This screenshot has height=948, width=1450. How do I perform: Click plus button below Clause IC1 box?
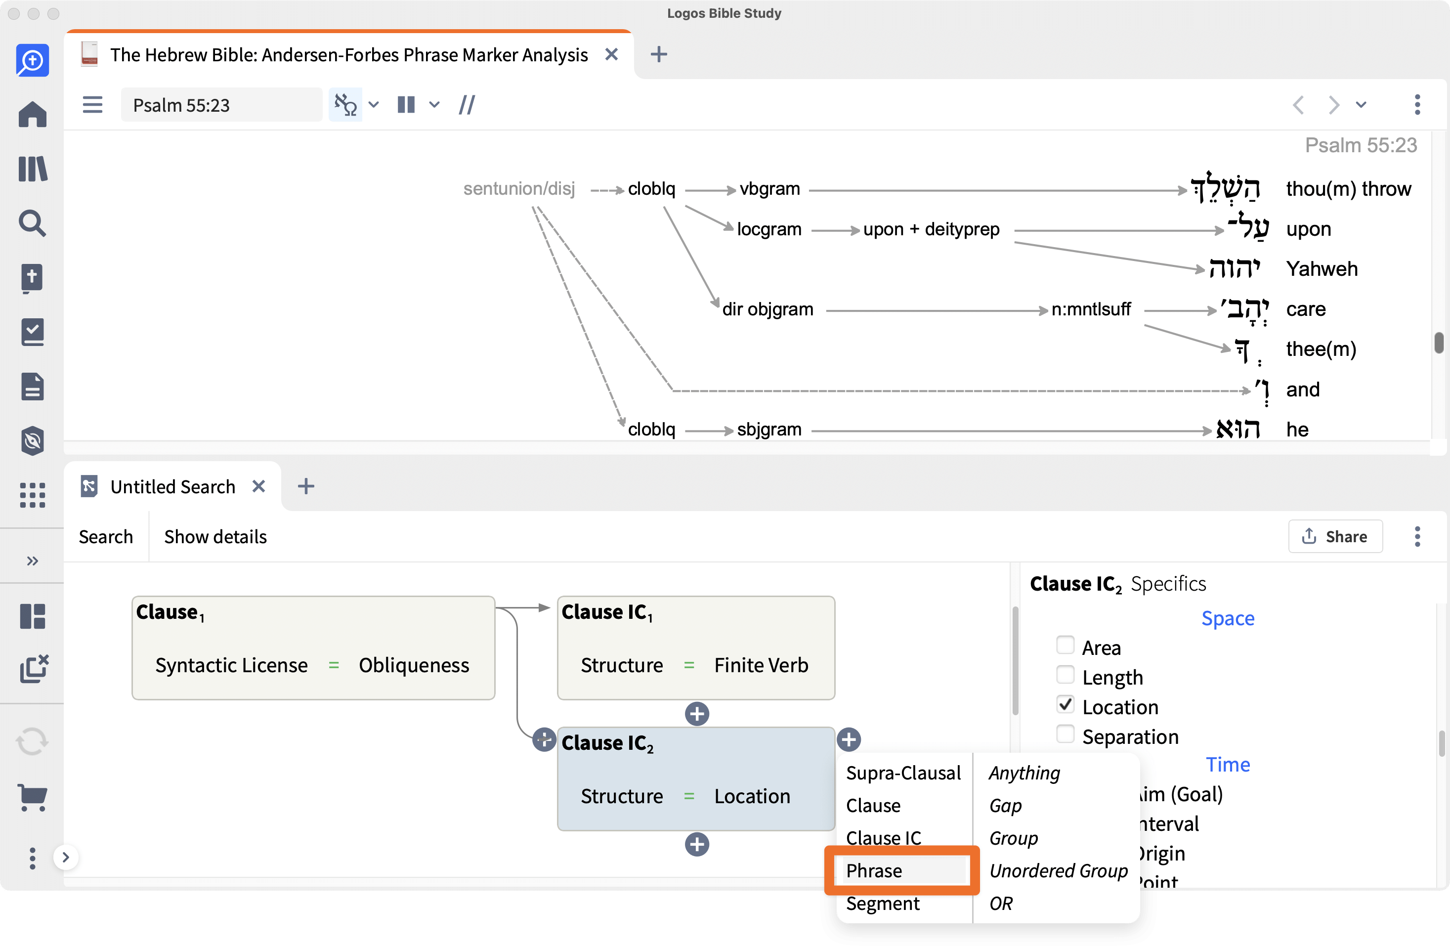[696, 713]
